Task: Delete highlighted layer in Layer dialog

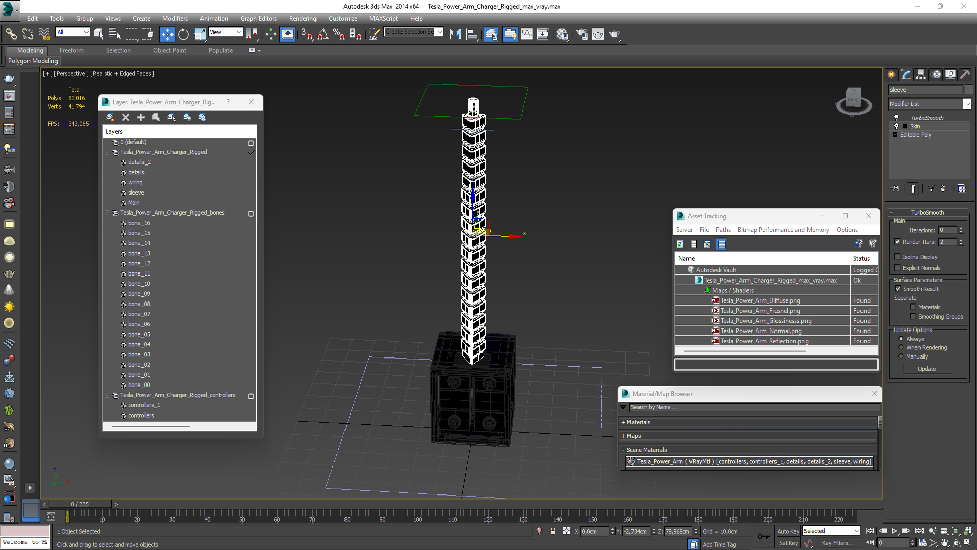Action: point(126,117)
